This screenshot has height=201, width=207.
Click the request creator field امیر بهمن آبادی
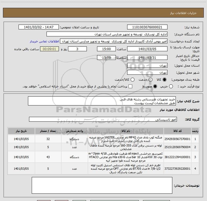[114, 41]
